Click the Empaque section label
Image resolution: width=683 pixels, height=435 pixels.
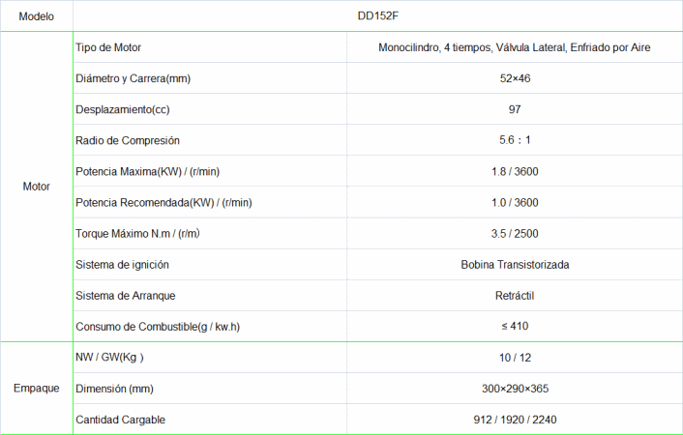point(36,389)
